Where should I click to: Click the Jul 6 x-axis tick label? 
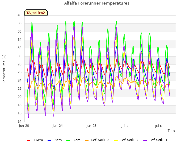[159, 126]
